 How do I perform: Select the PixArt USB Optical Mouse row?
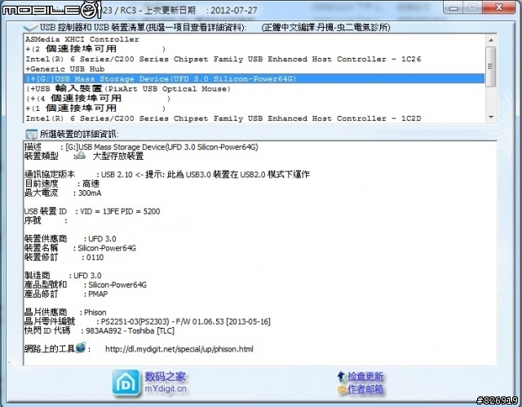pyautogui.click(x=254, y=89)
